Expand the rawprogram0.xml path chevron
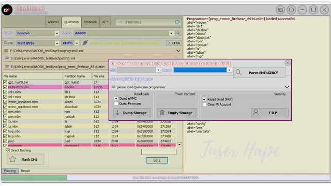Viewport: 331px width, 186px height. 178,51
